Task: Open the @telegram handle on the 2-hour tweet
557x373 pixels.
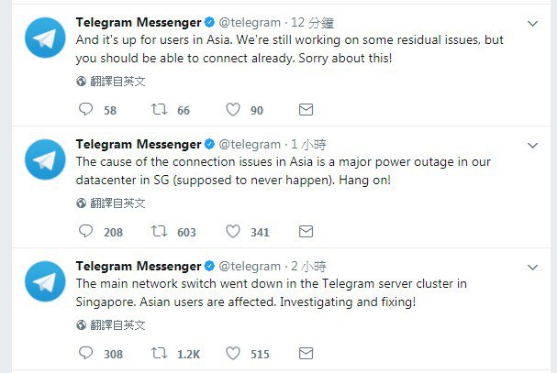Action: (250, 267)
